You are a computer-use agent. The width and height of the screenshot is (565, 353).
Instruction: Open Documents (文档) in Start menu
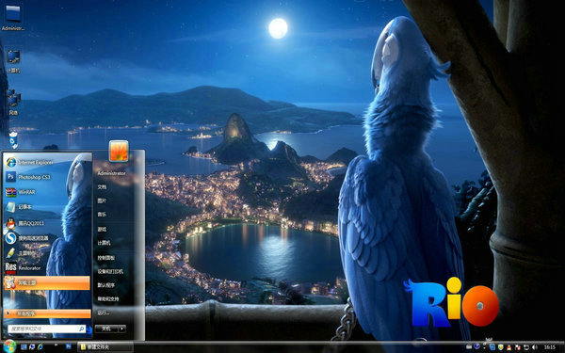[102, 187]
